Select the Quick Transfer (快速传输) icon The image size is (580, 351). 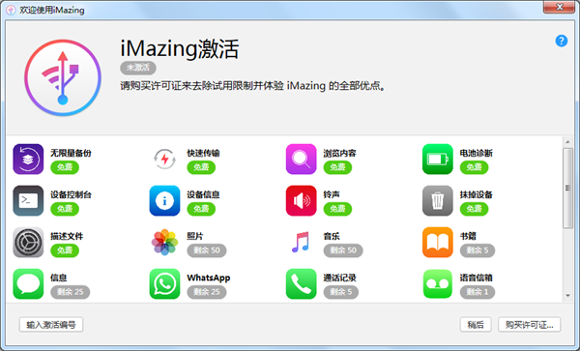(x=164, y=159)
